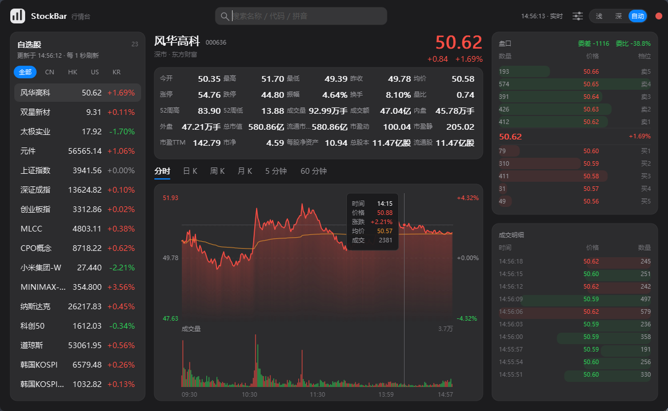
Task: Filter watchlist by HK market
Action: (73, 72)
